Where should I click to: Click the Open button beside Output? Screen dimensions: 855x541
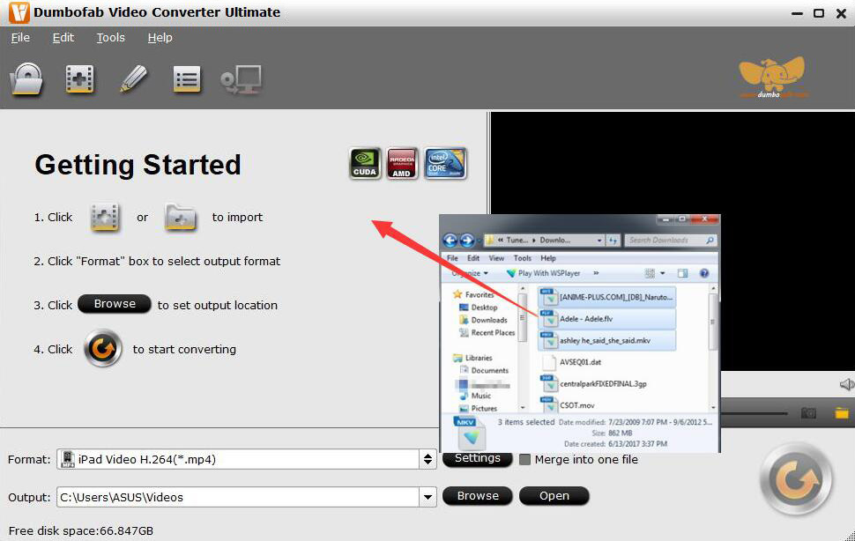tap(554, 496)
